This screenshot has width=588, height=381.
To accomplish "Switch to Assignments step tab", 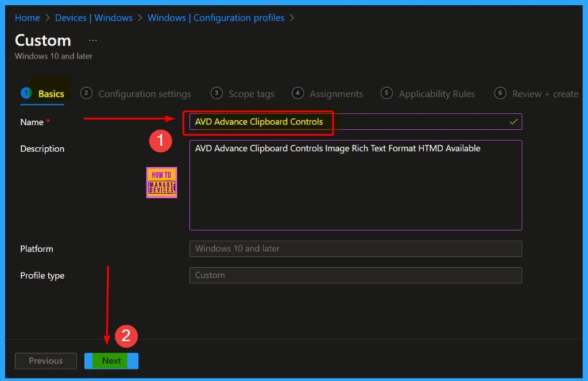I will (x=327, y=94).
